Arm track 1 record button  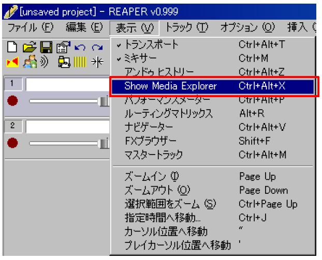click(12, 101)
